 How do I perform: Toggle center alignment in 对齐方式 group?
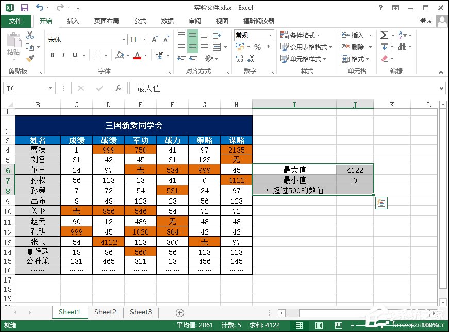193,47
